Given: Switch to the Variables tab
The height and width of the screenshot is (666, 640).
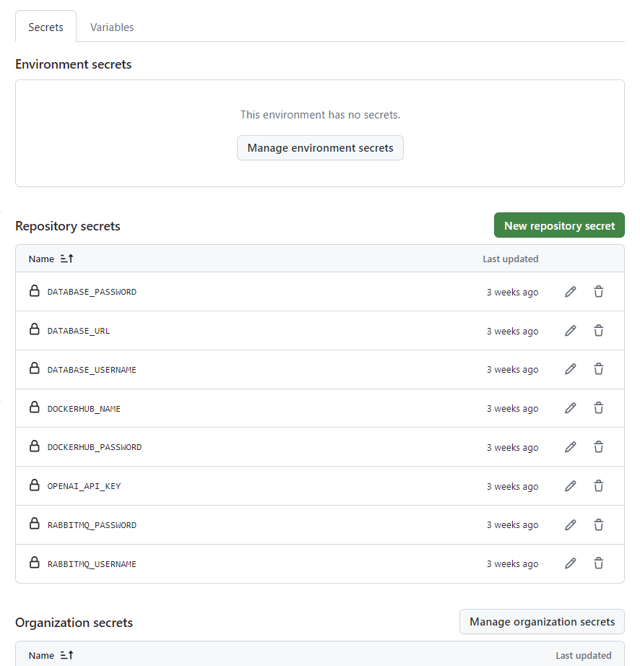Looking at the screenshot, I should coord(112,27).
